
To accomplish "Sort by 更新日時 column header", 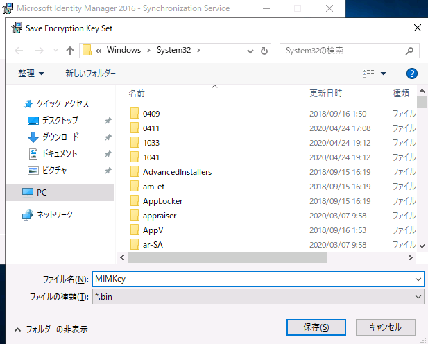I will [326, 94].
